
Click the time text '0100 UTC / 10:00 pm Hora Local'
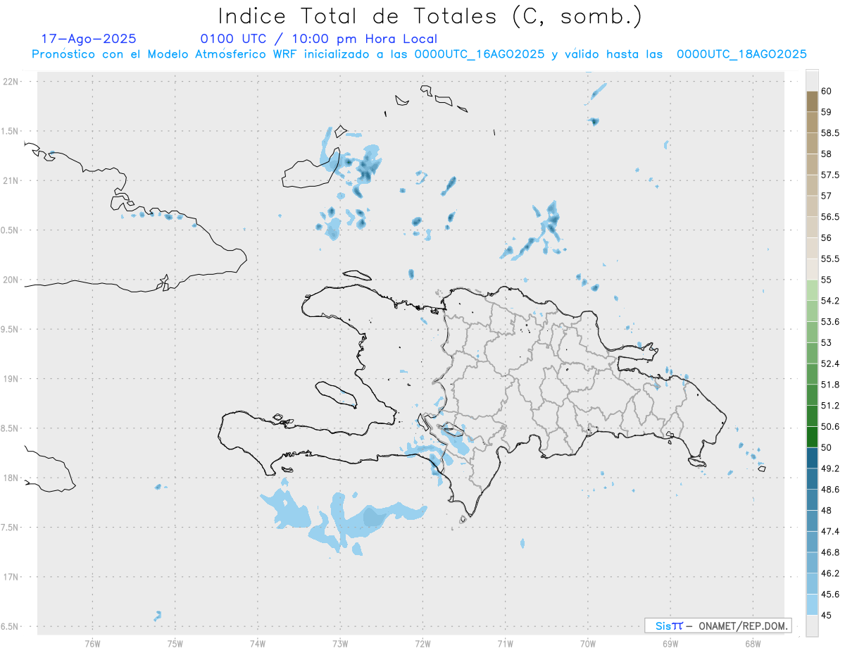(319, 39)
